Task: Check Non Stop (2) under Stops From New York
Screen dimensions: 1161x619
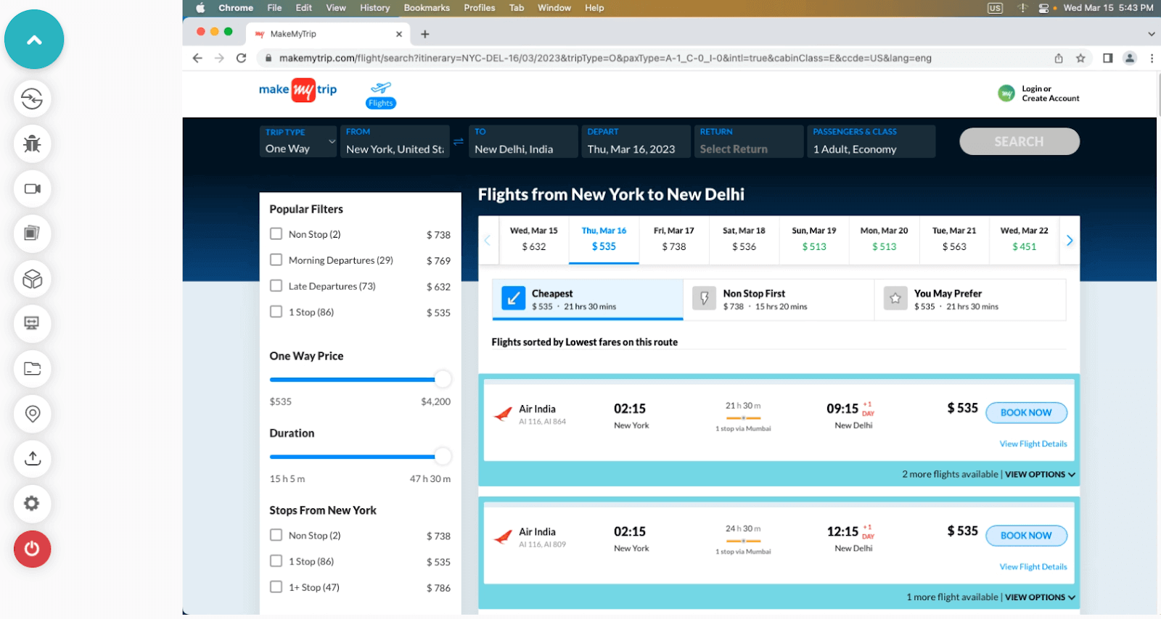Action: [x=276, y=535]
